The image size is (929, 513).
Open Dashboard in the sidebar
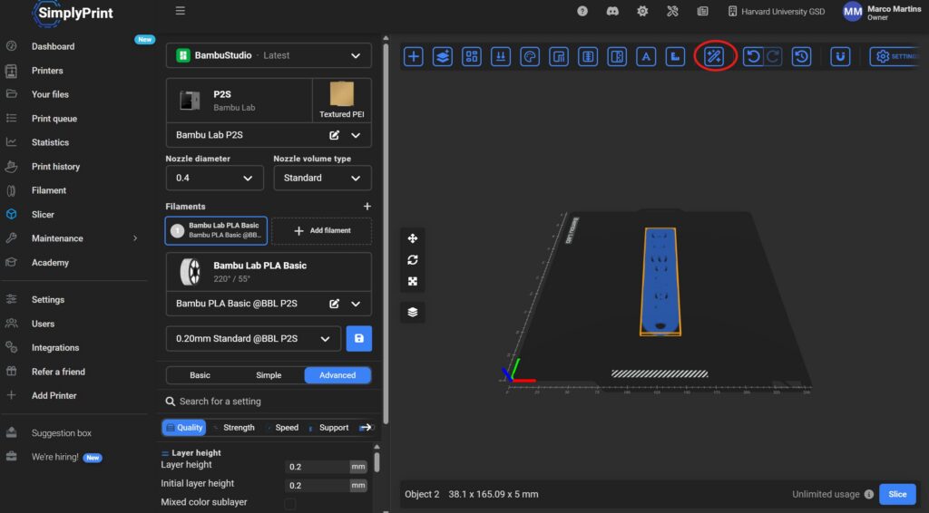[x=53, y=46]
